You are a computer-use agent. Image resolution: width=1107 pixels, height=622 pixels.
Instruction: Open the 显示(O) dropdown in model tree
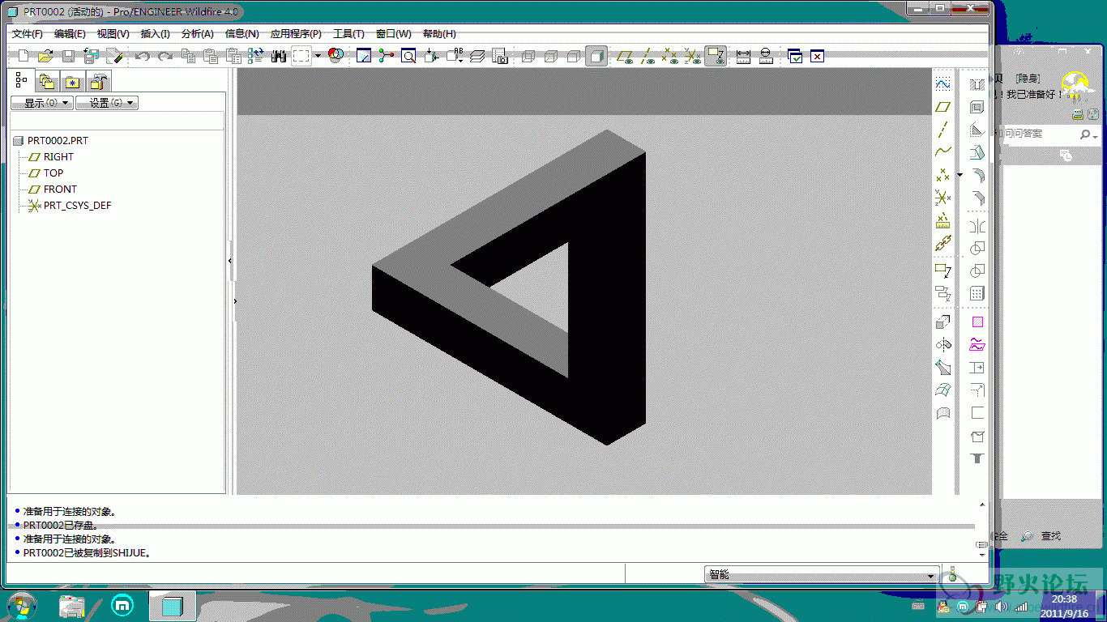pos(42,103)
